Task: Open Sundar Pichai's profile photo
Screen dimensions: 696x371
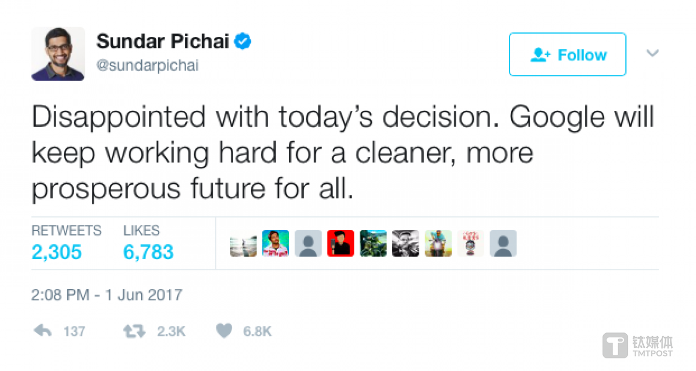Action: (x=58, y=54)
